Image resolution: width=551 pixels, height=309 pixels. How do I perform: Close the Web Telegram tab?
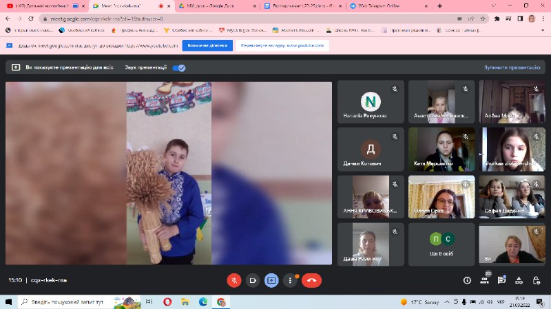click(x=426, y=6)
